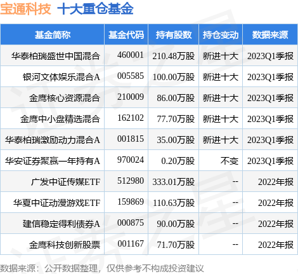The image size is (298, 274).
Task: Click the 持仓变动 column header
Action: pos(221,35)
